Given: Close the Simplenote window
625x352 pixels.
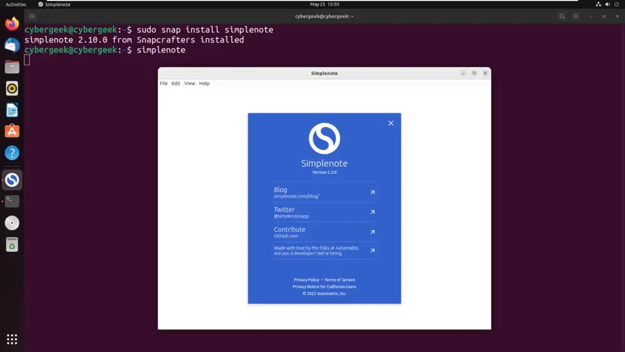Looking at the screenshot, I should click(485, 73).
